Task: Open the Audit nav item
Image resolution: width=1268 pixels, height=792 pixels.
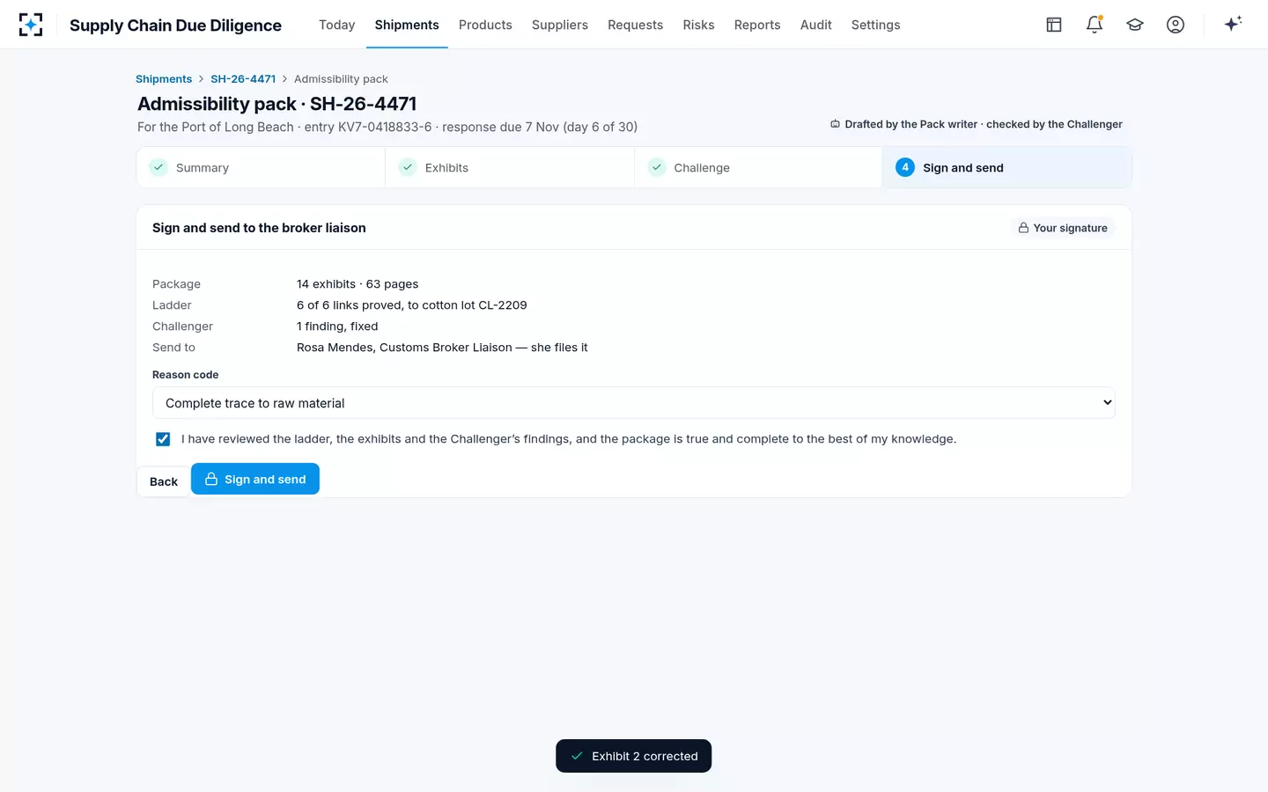Action: click(816, 25)
